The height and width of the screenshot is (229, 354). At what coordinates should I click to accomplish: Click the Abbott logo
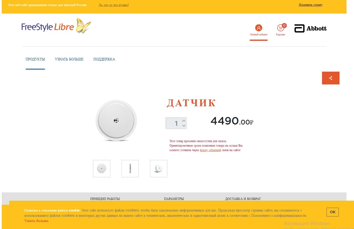click(x=310, y=28)
